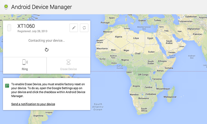Click the Erase Device button
207x124 pixels.
pos(69,65)
